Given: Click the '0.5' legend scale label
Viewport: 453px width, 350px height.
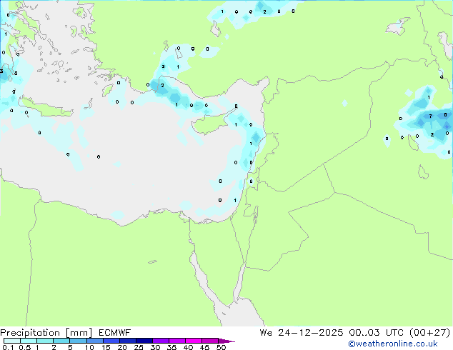Looking at the screenshot, I should [25, 347].
